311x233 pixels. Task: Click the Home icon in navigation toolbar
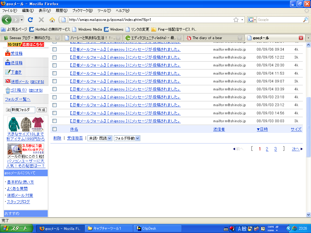pos(52,20)
